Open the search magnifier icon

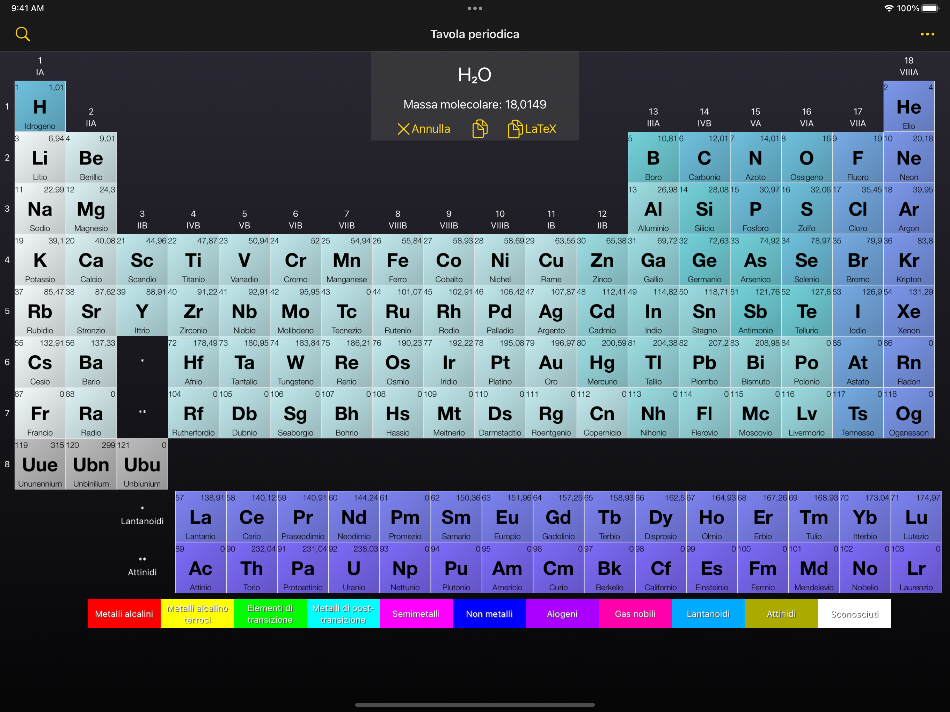click(22, 34)
